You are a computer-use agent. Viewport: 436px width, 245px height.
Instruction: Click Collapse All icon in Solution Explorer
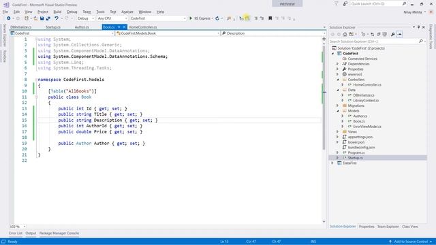379,34
